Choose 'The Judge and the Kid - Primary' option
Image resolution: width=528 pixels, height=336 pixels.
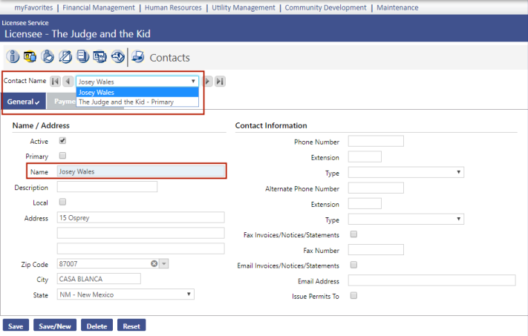click(x=126, y=102)
